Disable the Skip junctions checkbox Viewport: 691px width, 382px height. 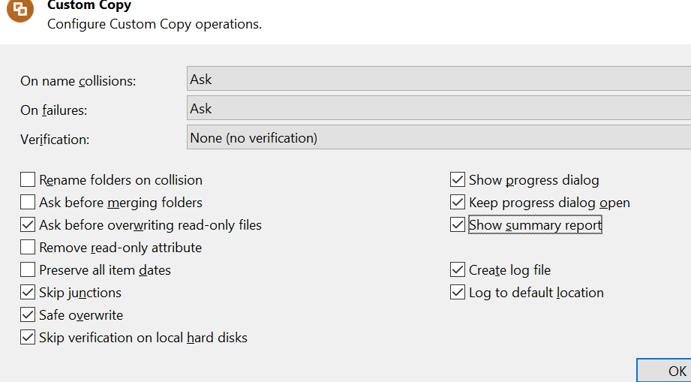pyautogui.click(x=28, y=293)
